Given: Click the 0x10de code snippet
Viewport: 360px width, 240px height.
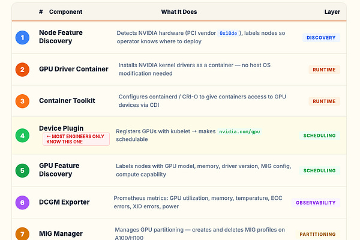Looking at the screenshot, I should click(x=228, y=34).
